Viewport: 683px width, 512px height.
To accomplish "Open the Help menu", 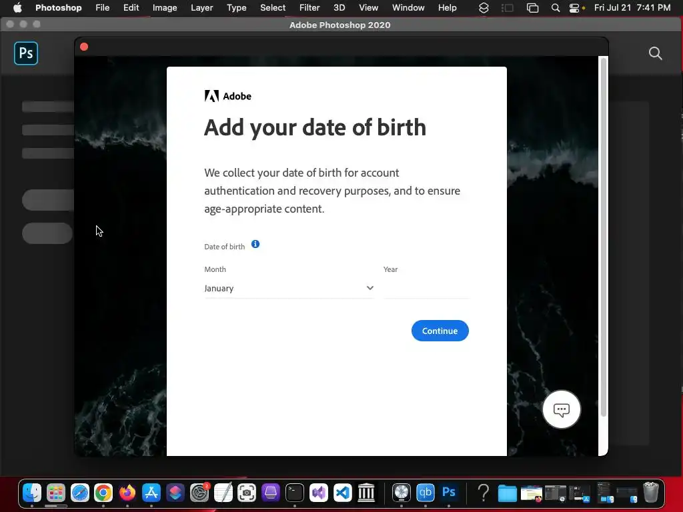I will [448, 8].
